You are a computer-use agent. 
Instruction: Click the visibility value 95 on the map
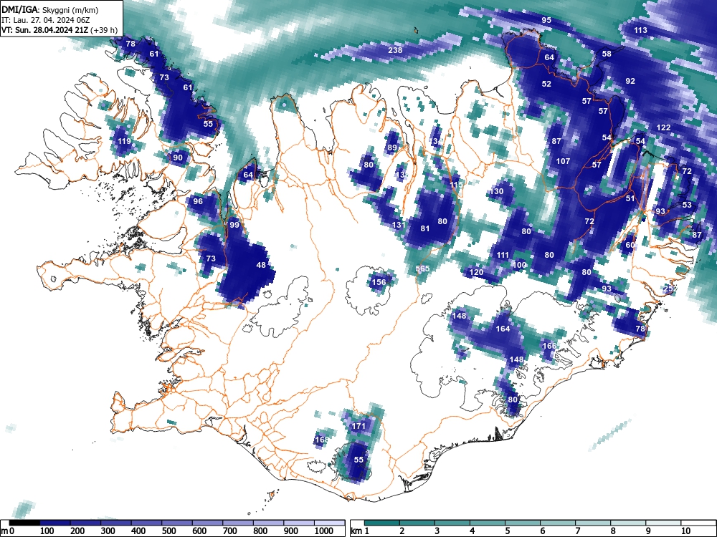(546, 20)
